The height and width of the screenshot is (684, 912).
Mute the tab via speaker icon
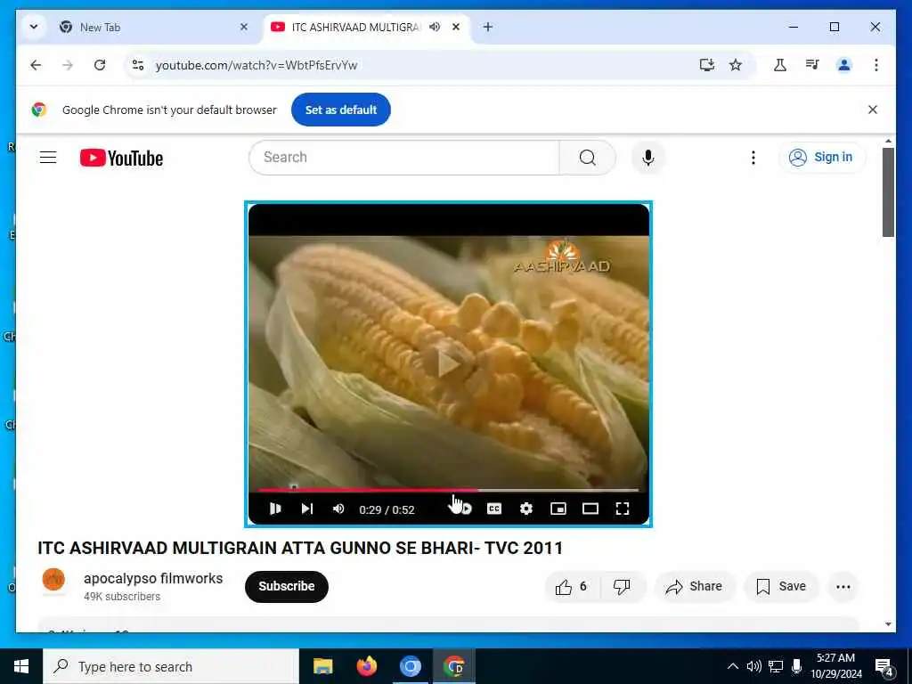pos(435,27)
